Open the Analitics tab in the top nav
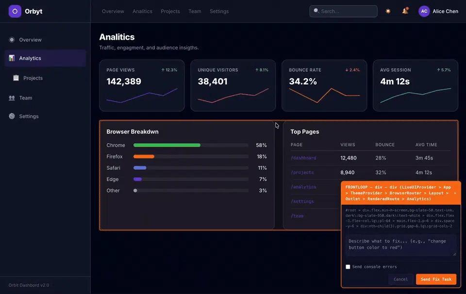This screenshot has height=294, width=466. [142, 11]
